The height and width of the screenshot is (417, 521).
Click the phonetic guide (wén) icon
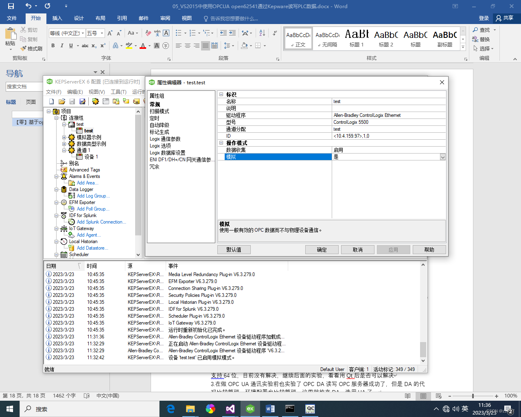tap(157, 33)
